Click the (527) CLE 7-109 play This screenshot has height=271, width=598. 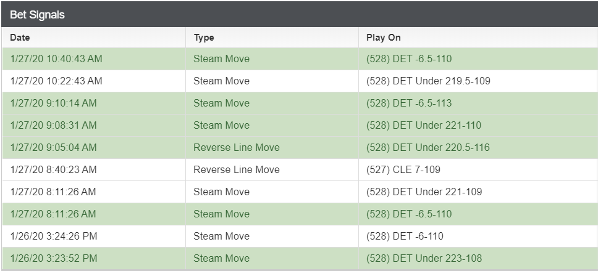(403, 169)
